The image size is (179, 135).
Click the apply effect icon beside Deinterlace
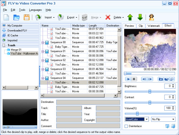(167, 126)
